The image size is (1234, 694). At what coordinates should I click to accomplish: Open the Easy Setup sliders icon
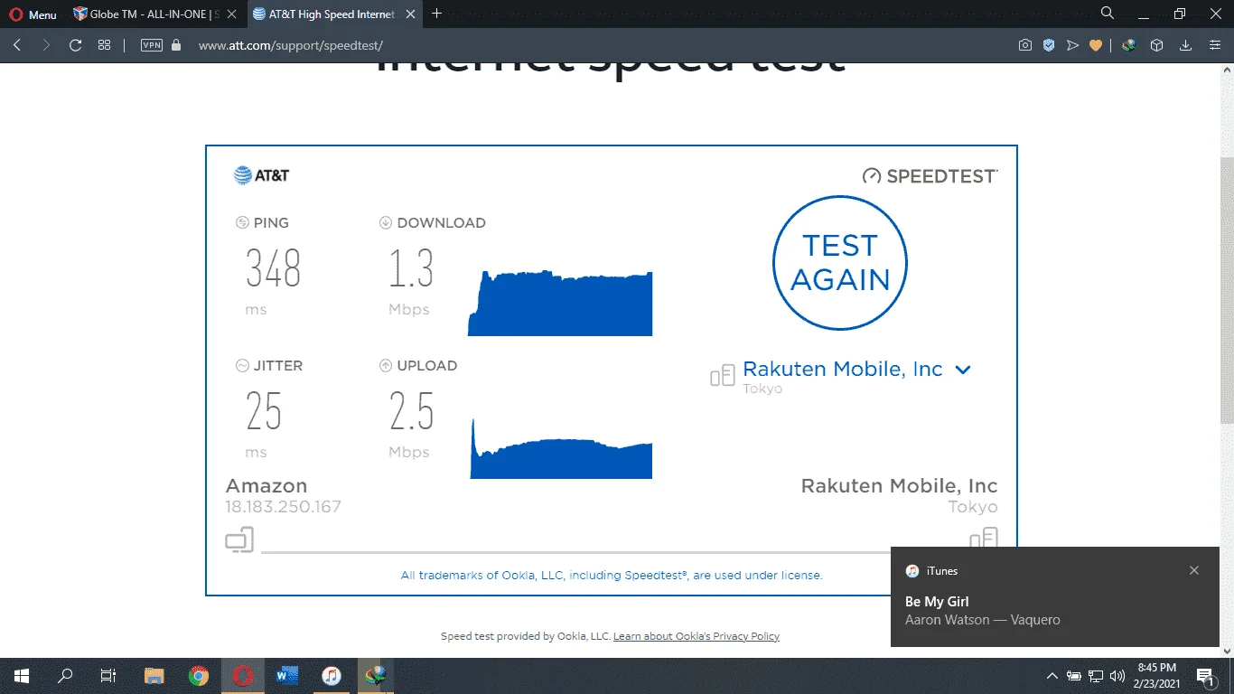click(x=1215, y=45)
